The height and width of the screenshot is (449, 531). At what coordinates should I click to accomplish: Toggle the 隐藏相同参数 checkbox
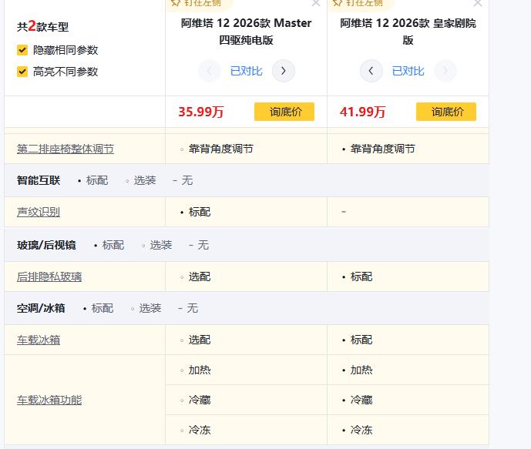(22, 50)
